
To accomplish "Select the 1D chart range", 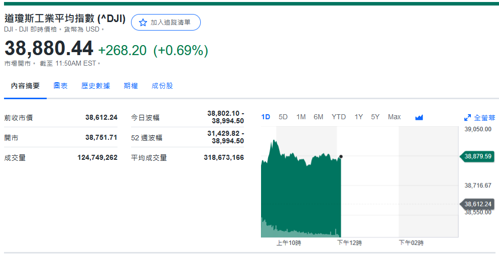I will (266, 117).
